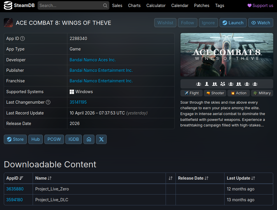Screen dimensions: 277x210
Task: Click the small game icon beside the title
Action: coord(8,23)
